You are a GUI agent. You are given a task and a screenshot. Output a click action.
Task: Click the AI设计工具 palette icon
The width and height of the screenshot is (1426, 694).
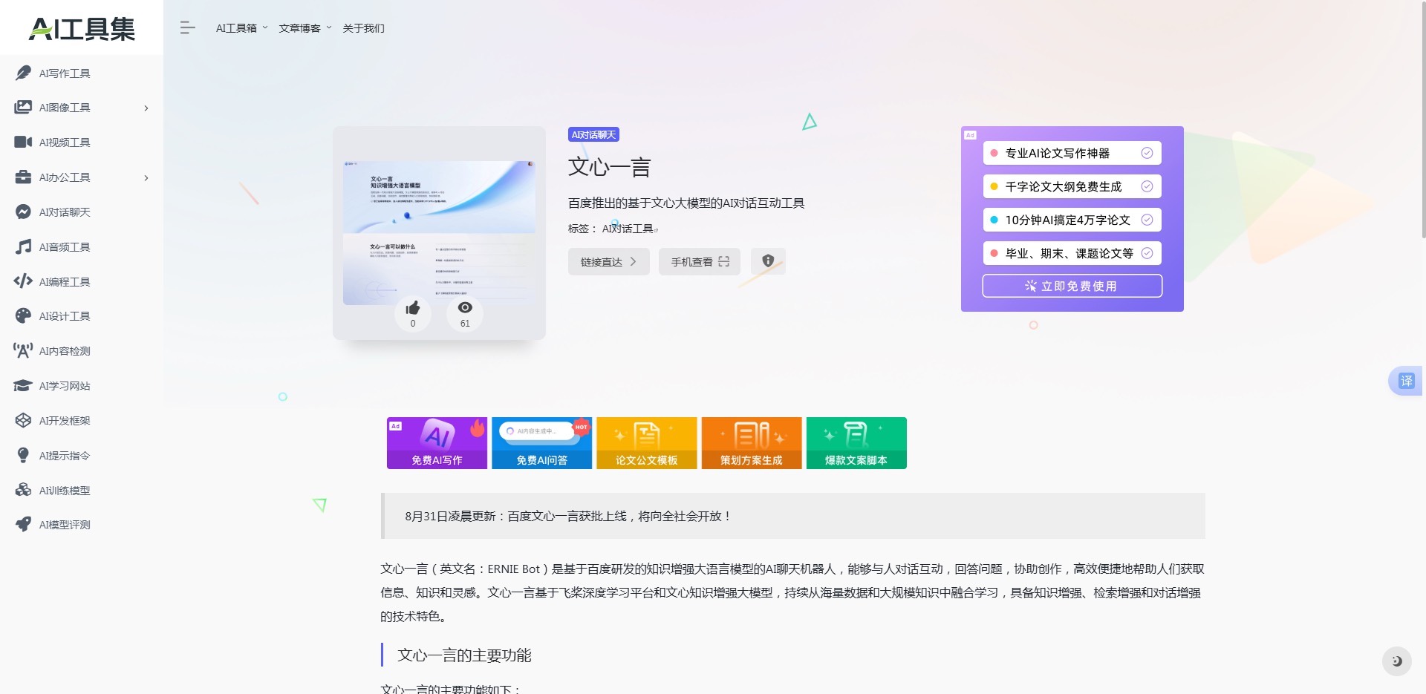[23, 315]
